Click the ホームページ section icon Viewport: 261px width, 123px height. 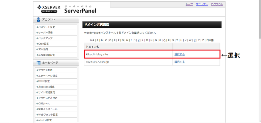pos(38,63)
